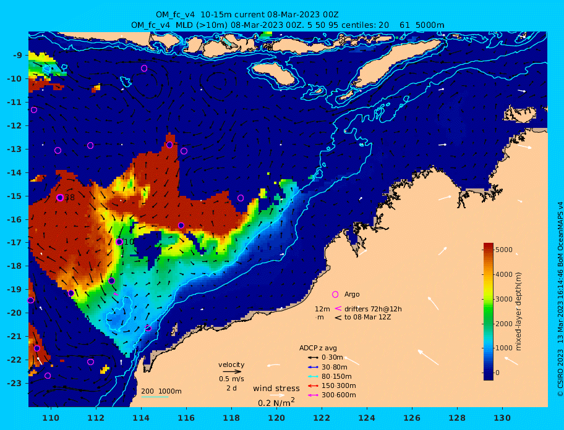The height and width of the screenshot is (430, 564).
Task: Click the 'MLD (>10m)' subtitle line
Action: (x=288, y=25)
